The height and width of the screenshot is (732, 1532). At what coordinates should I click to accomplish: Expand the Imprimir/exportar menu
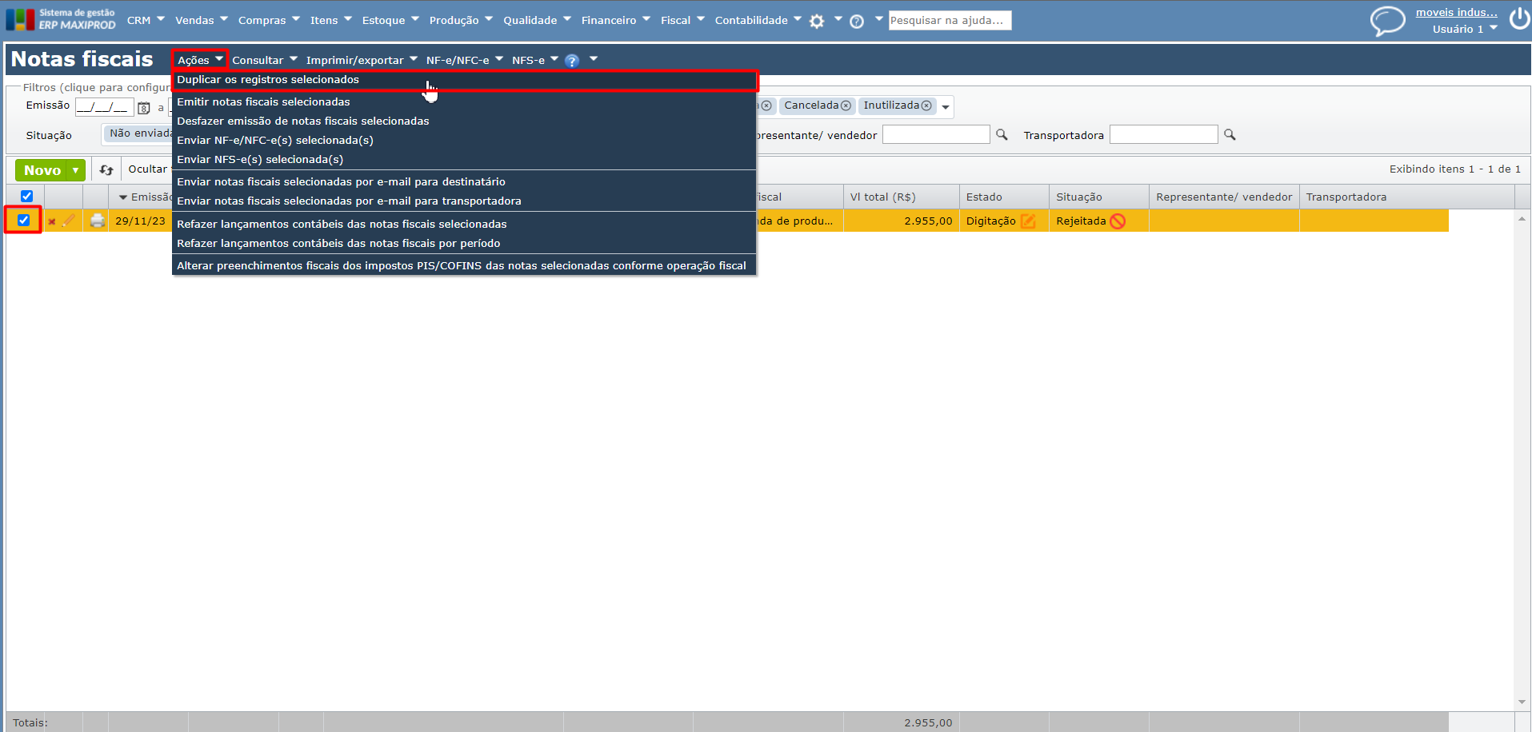coord(362,60)
